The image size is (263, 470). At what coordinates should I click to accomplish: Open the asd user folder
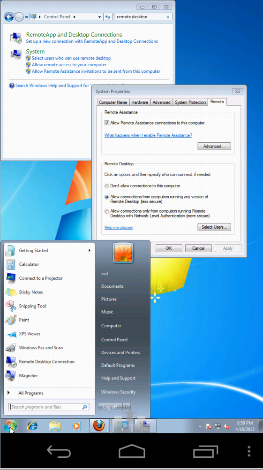tap(105, 274)
